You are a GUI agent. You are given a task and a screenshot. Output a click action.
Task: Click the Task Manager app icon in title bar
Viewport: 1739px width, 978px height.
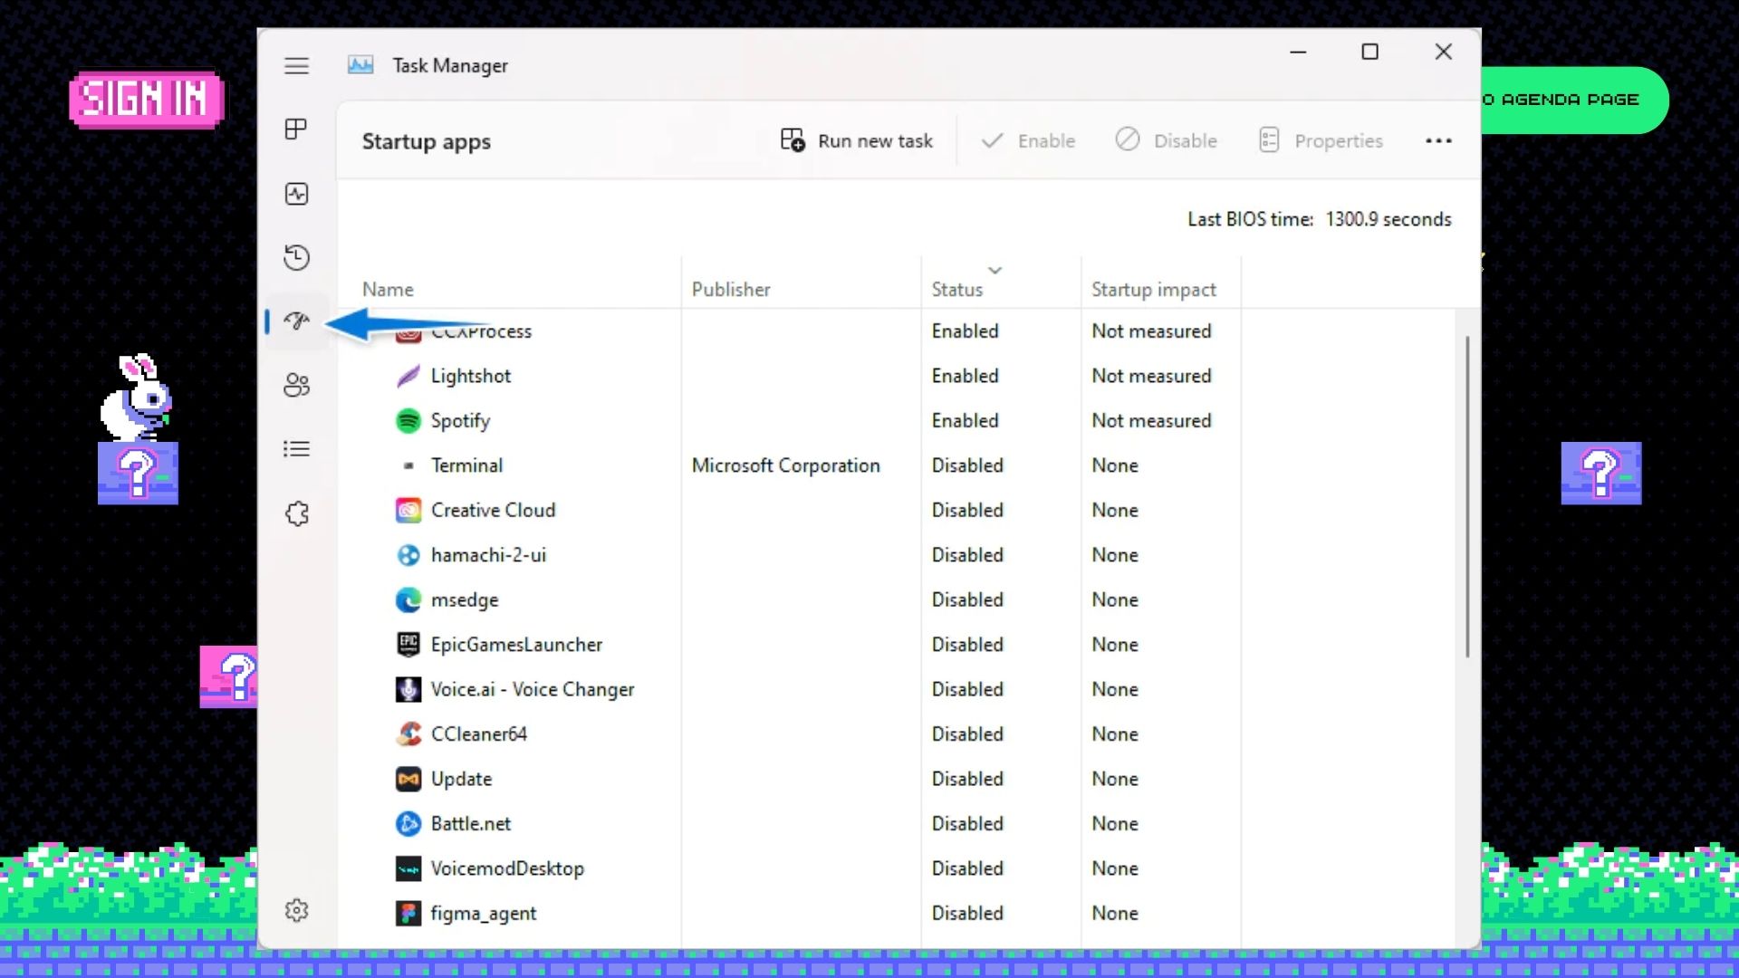tap(360, 65)
